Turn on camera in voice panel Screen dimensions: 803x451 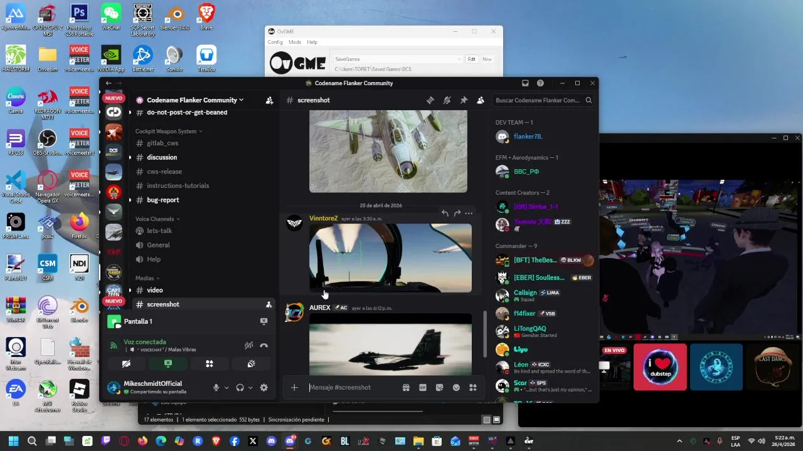pos(126,363)
